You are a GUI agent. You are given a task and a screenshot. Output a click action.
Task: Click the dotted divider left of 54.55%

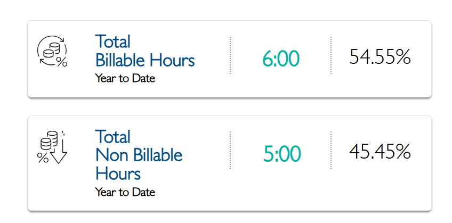(x=331, y=55)
